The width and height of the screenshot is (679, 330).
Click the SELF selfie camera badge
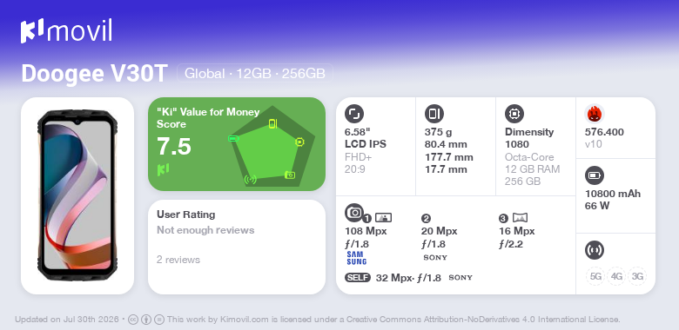[x=358, y=278]
